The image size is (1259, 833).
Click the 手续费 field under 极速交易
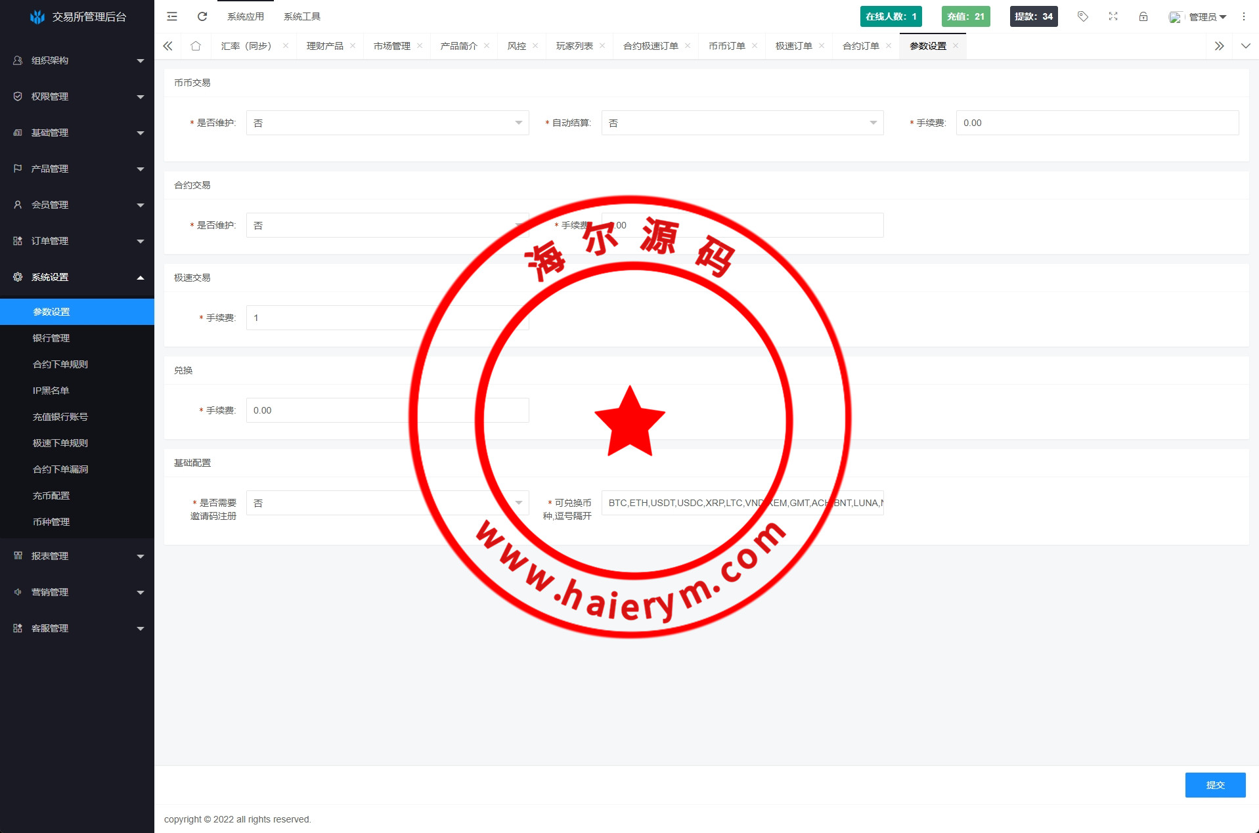pos(387,318)
